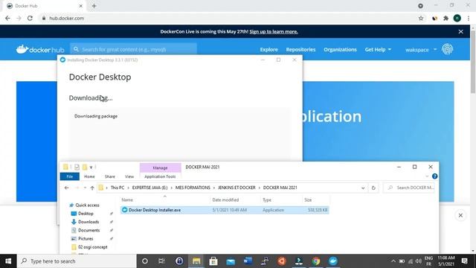Open the File tab in File Explorer
The image size is (476, 268).
[69, 176]
